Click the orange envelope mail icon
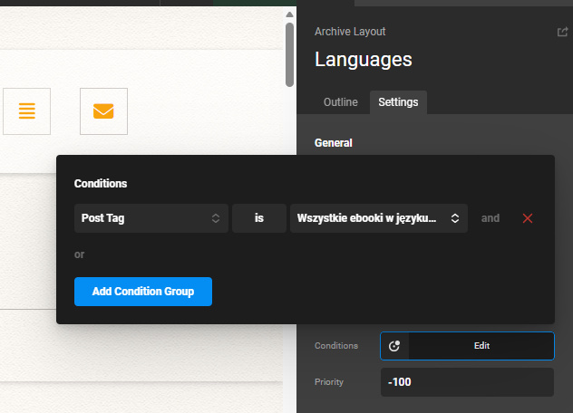Viewport: 573px width, 413px height. point(103,111)
